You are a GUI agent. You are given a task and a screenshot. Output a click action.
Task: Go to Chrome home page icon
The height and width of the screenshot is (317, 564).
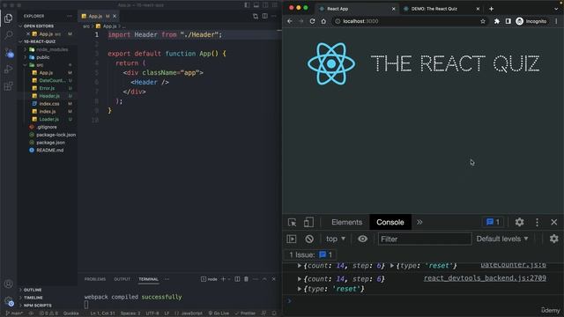(x=323, y=21)
